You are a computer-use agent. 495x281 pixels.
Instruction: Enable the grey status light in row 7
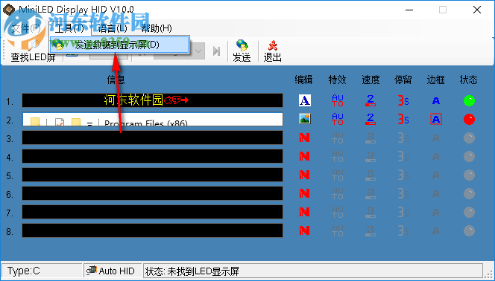[469, 212]
